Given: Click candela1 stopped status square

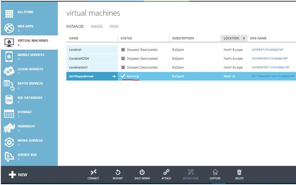Looking at the screenshot, I should click(123, 49).
